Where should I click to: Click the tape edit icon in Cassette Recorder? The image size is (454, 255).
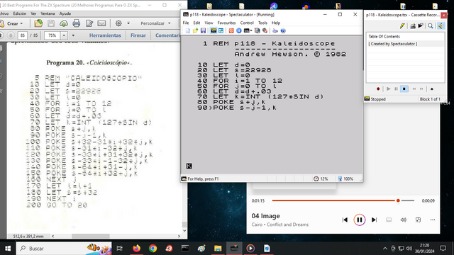point(421,26)
